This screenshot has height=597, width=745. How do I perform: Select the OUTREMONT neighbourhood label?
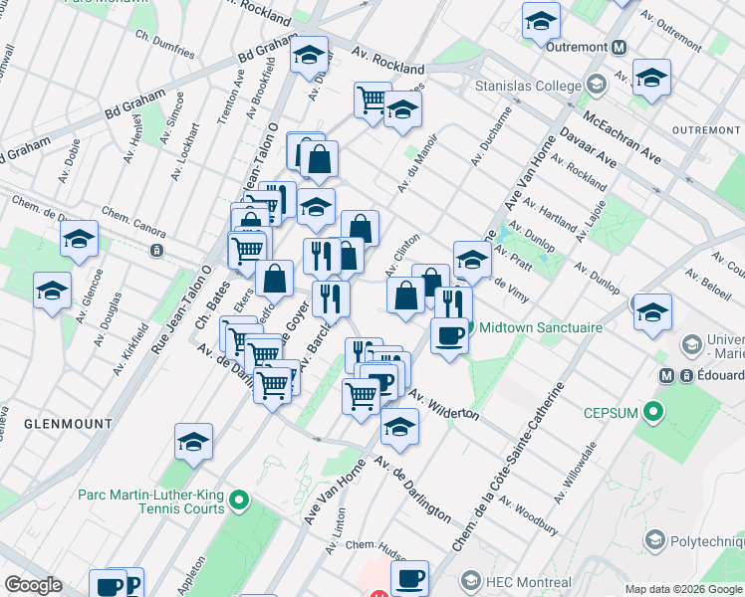tap(706, 130)
